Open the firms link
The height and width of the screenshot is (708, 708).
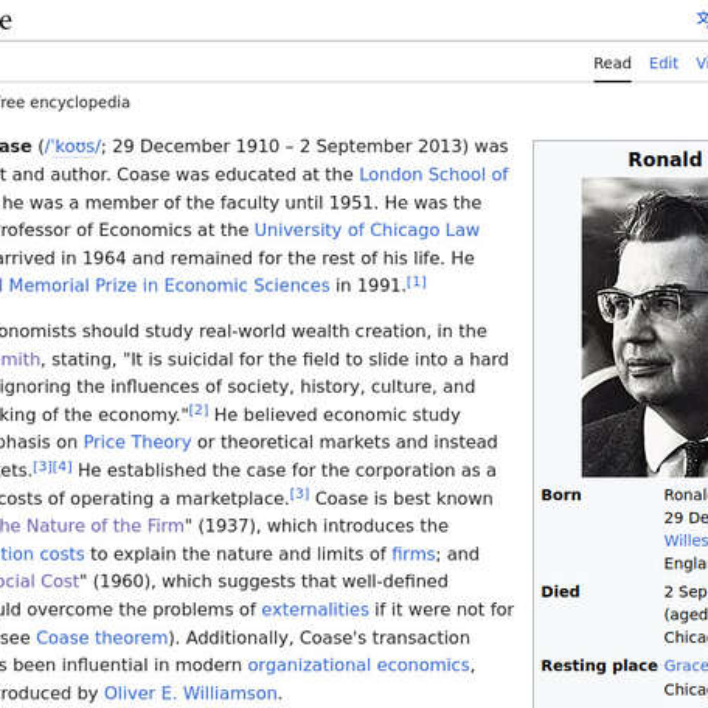[413, 554]
